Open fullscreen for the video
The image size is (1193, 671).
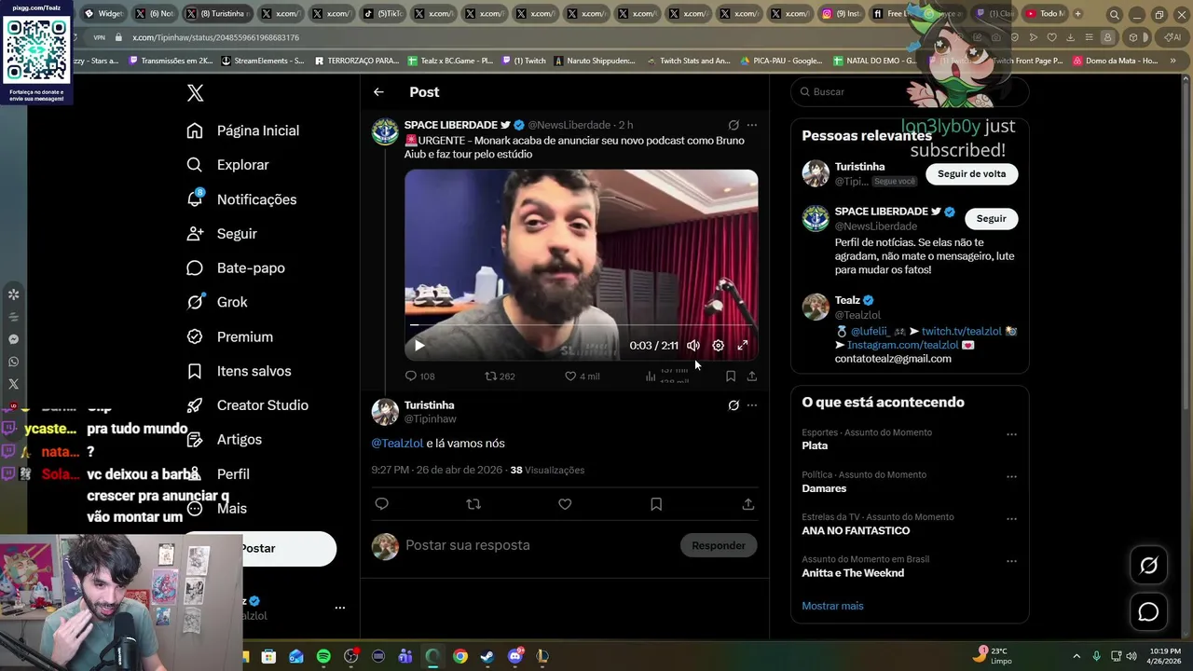tap(743, 346)
